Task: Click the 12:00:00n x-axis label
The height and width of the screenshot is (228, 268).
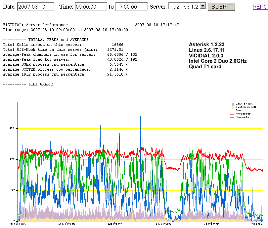Action: (x=115, y=224)
